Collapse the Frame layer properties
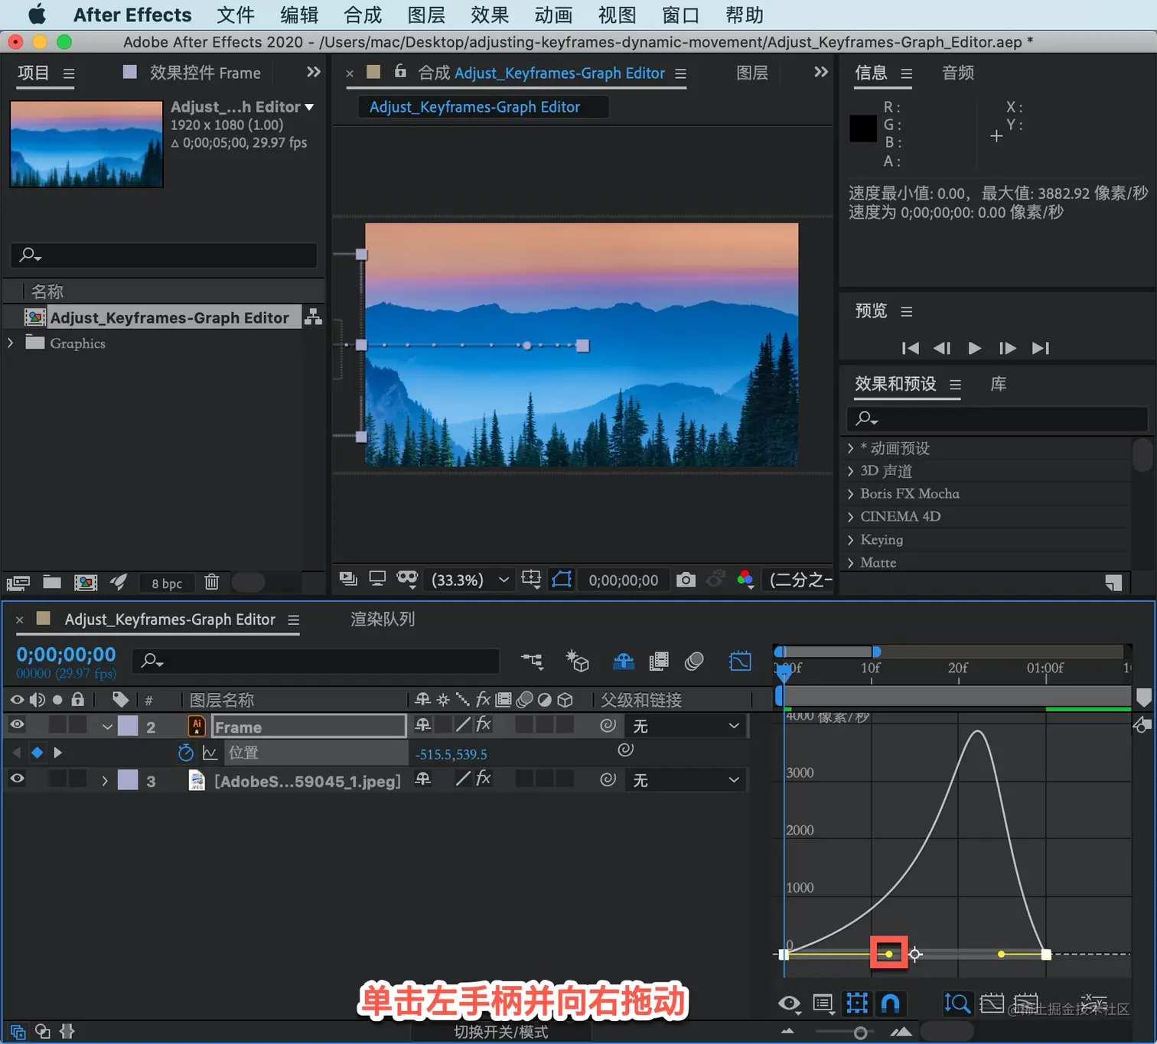The height and width of the screenshot is (1044, 1157). [107, 727]
